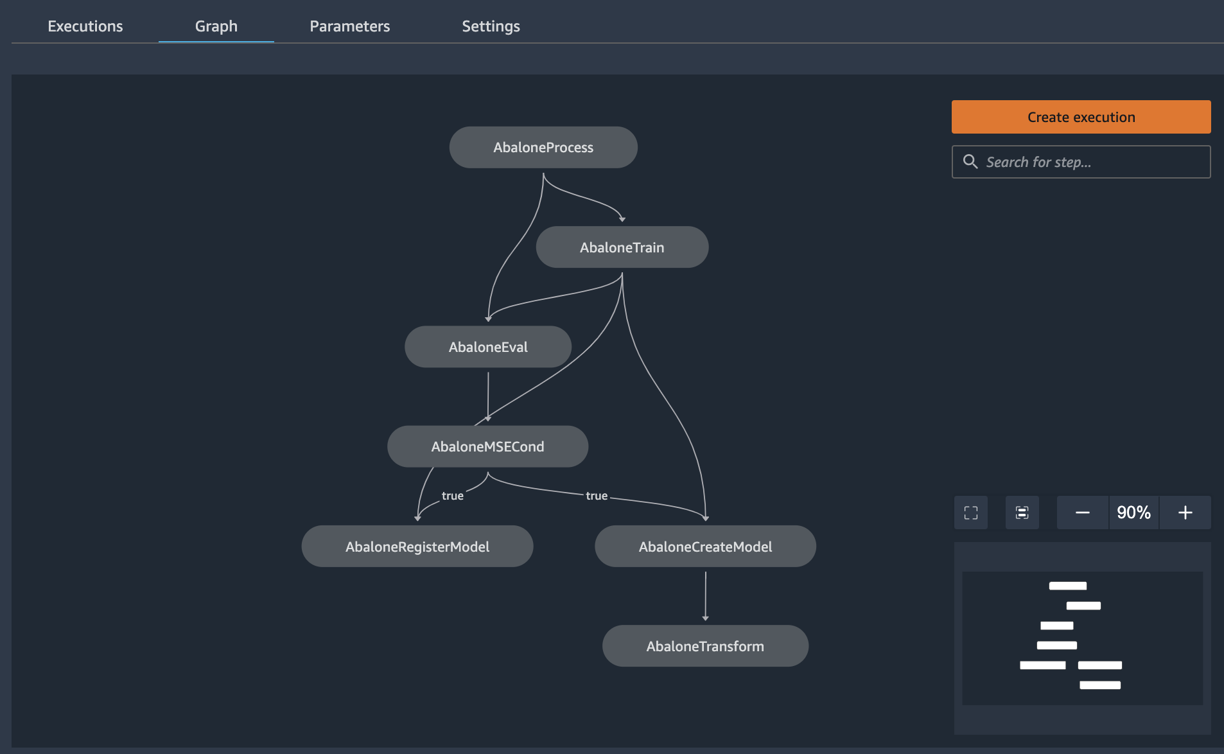
Task: Select the AbaloneProcess step node
Action: pos(543,148)
